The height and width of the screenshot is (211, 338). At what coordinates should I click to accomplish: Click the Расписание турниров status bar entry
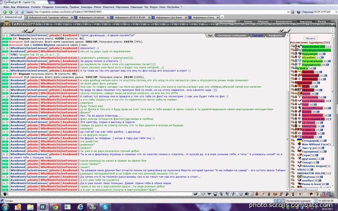299,201
